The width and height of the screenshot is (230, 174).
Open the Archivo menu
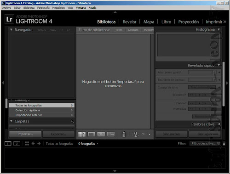point(6,8)
